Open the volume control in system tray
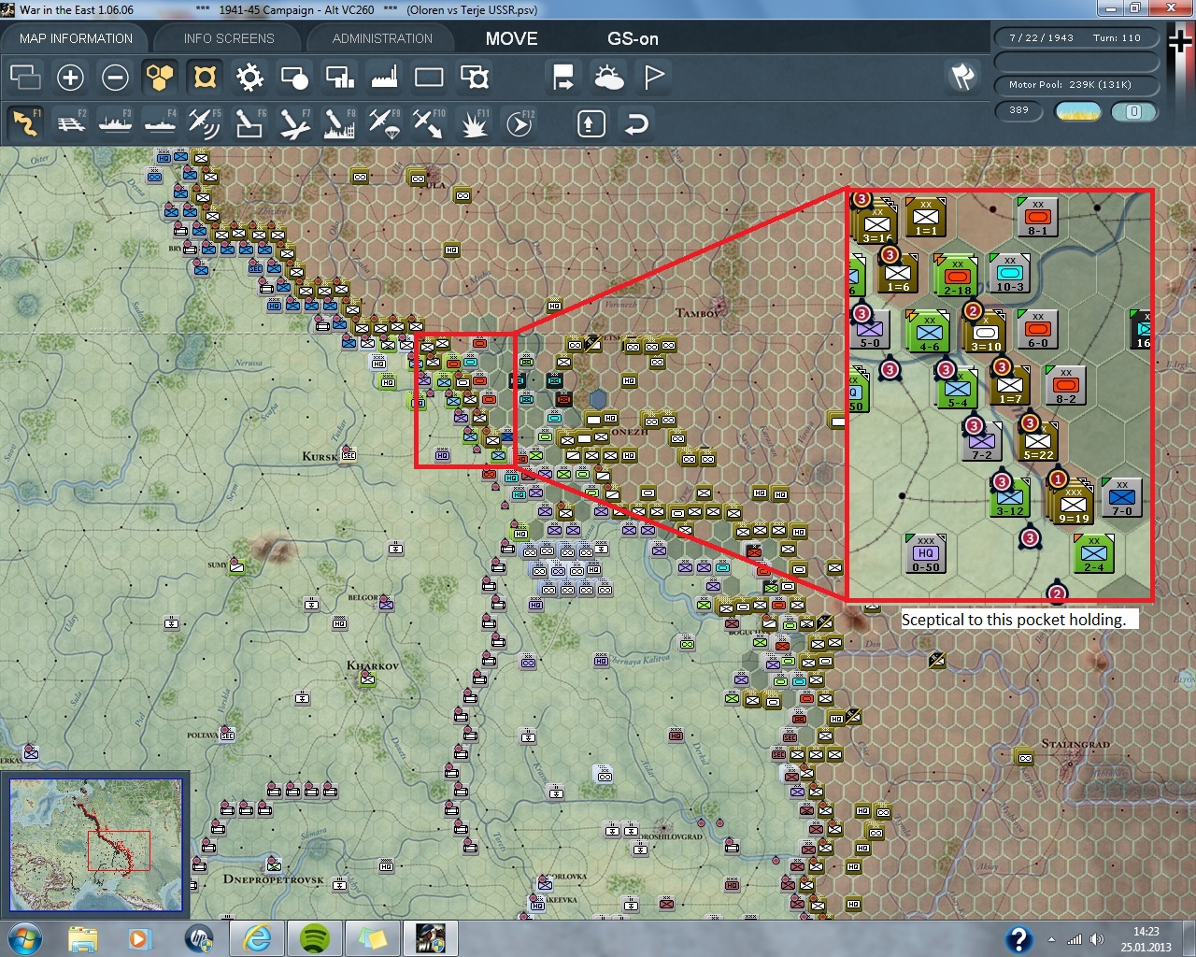Image resolution: width=1196 pixels, height=957 pixels. pyautogui.click(x=1096, y=939)
